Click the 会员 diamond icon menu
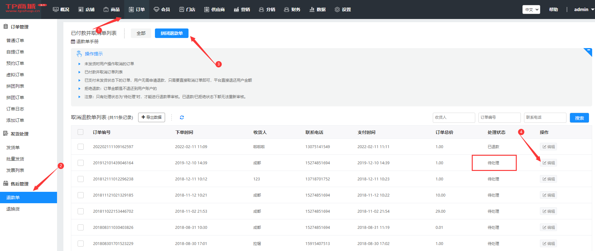Viewport: 595px width, 251px height. click(162, 9)
